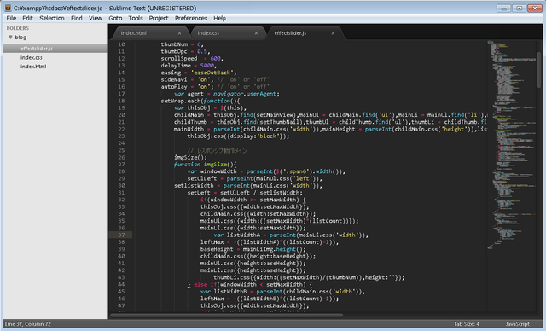Click the var listWidthB line
This screenshot has height=331, width=546.
[x=282, y=292]
